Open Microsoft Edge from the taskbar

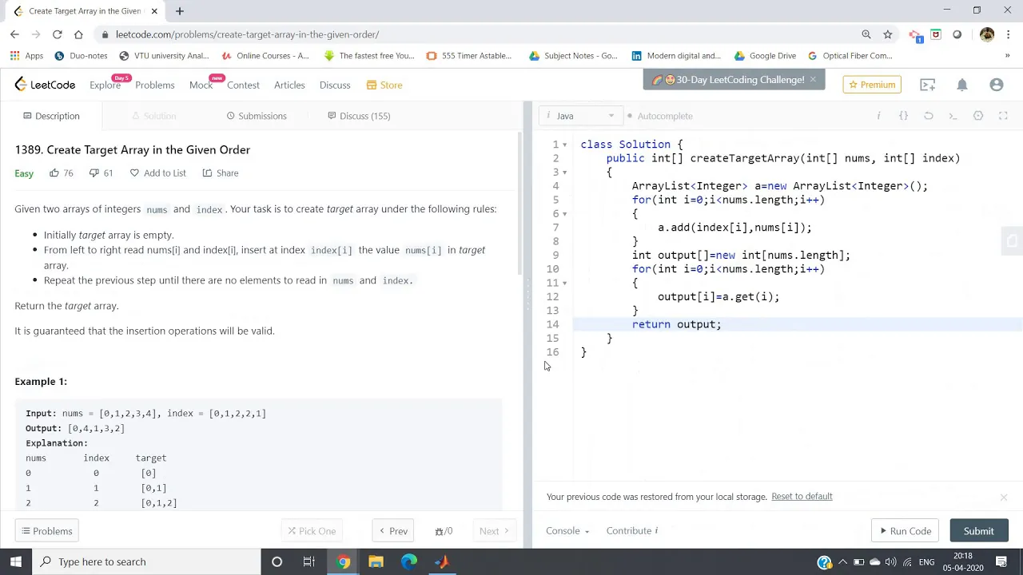(408, 561)
